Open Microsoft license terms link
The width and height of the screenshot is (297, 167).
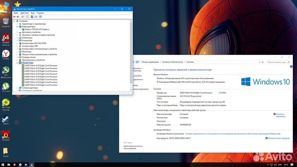pos(233,134)
